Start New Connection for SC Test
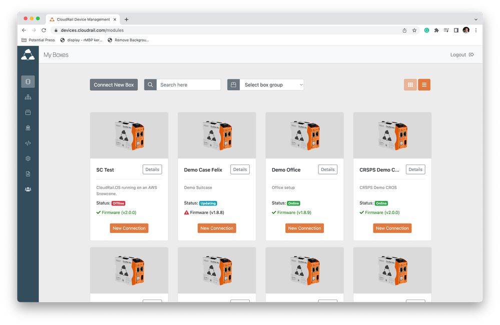 tap(129, 228)
